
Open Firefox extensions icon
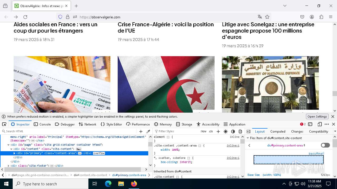[x=321, y=17]
